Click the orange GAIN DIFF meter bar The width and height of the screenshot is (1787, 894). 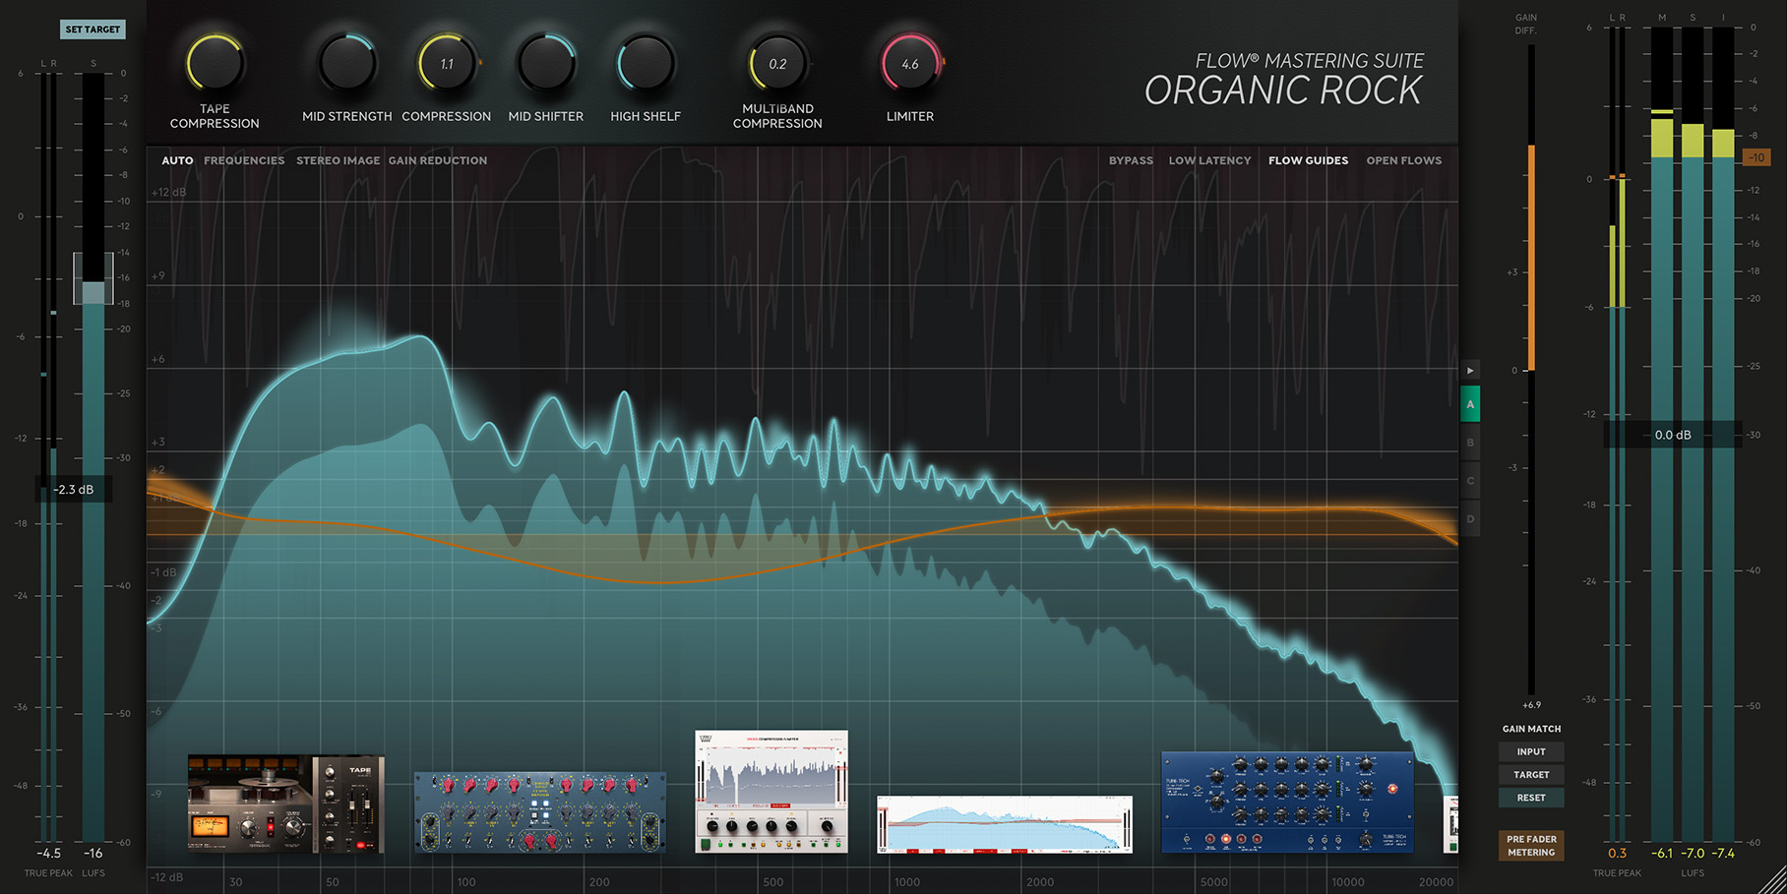[1531, 258]
